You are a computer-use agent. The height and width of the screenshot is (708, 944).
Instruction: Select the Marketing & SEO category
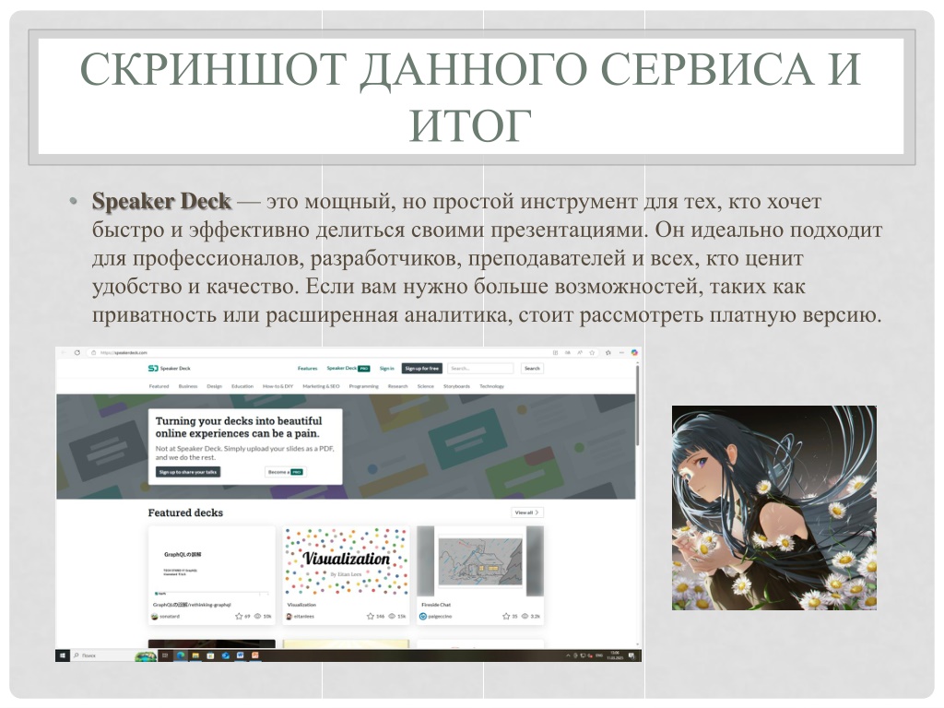321,386
